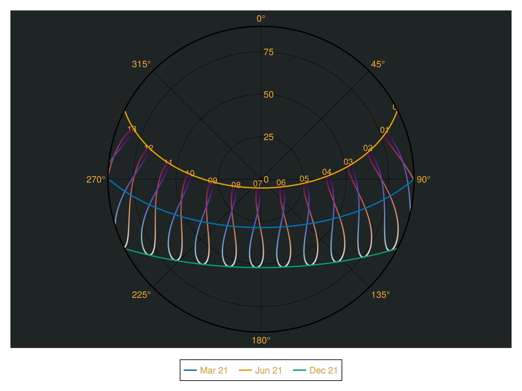Screen dimensions: 522x391
Task: Click the green Dec 21 legend line swatch
Action: (299, 370)
